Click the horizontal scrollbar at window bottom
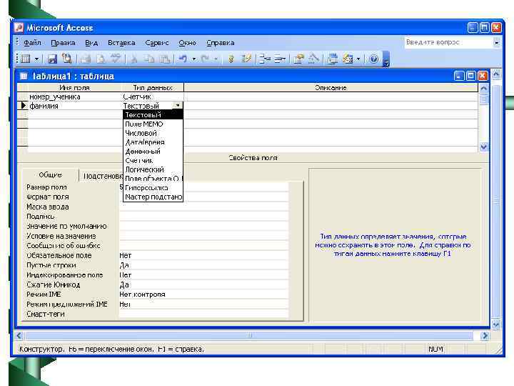Viewport: 514px width, 386px height. click(250, 335)
